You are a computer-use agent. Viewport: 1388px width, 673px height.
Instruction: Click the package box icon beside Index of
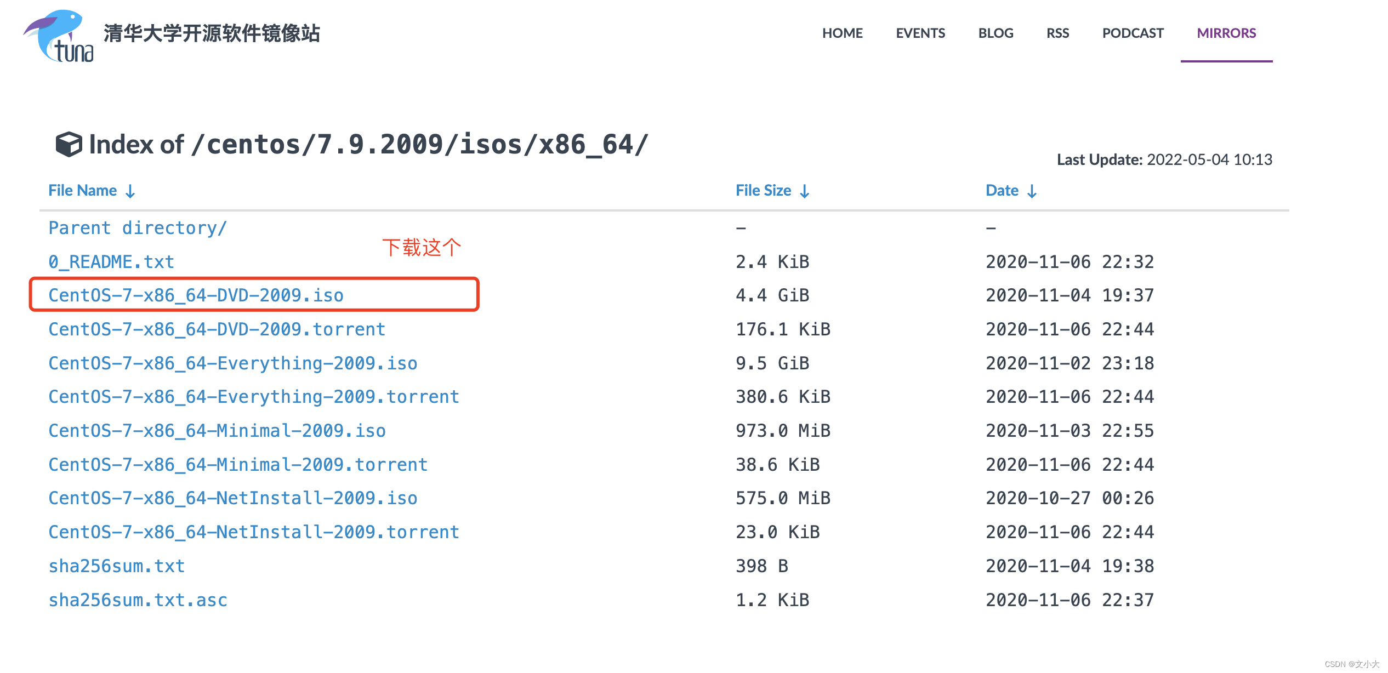(69, 145)
